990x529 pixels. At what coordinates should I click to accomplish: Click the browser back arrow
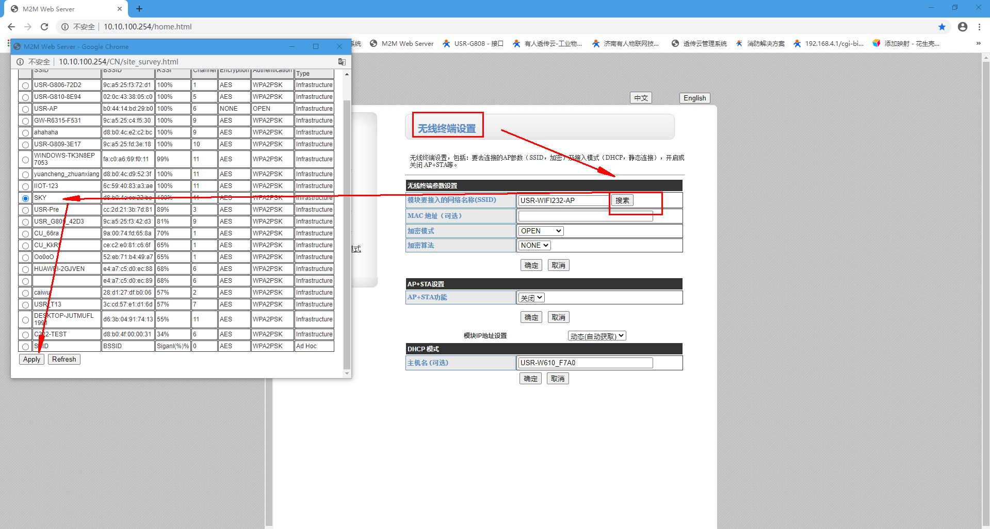click(11, 27)
